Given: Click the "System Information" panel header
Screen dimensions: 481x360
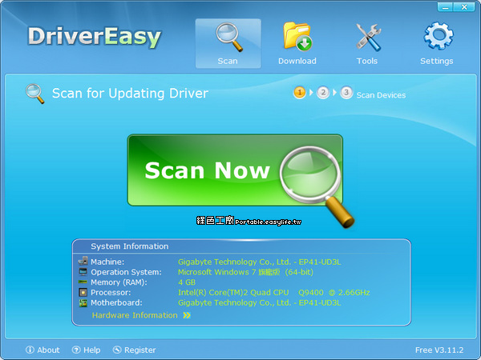Looking at the screenshot, I should [129, 246].
